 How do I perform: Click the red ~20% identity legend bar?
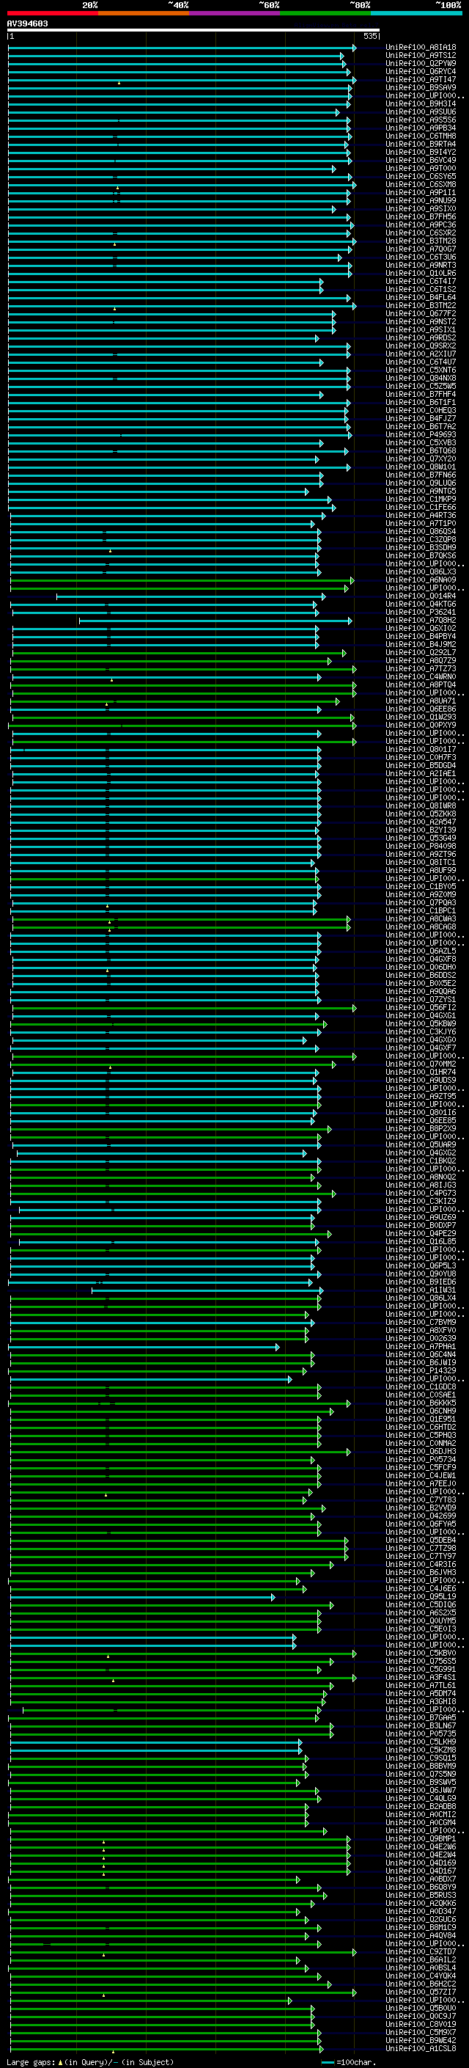coord(52,13)
